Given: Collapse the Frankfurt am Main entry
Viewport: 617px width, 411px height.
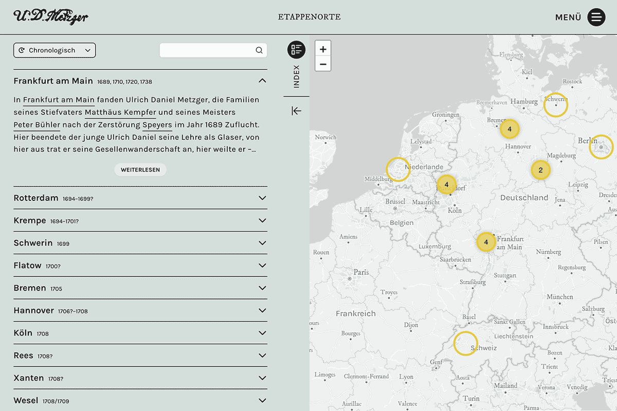Looking at the screenshot, I should (x=262, y=81).
